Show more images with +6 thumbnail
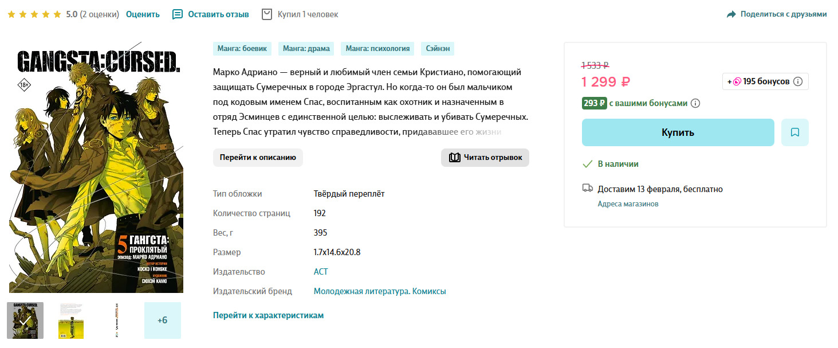 click(162, 320)
